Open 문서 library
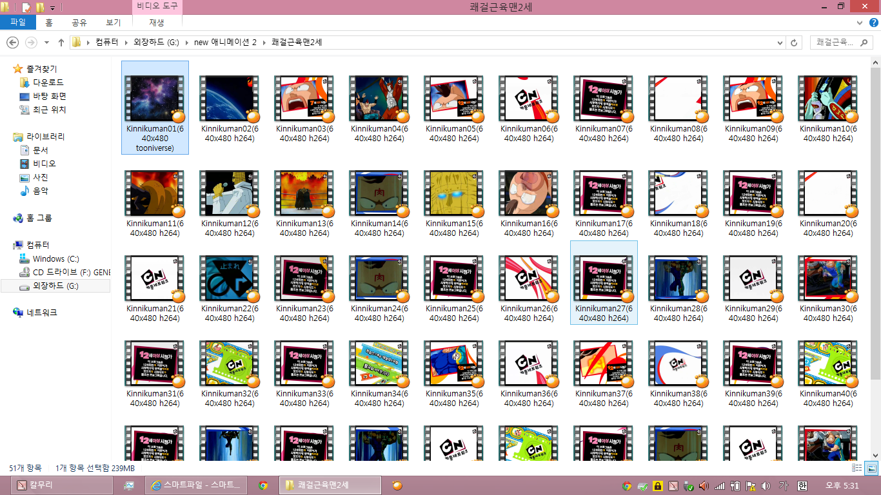Viewport: 881px width, 495px height. (x=41, y=150)
